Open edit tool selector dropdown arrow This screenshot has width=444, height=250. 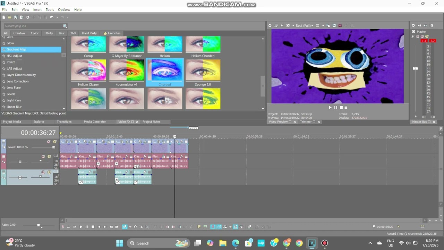point(130,227)
